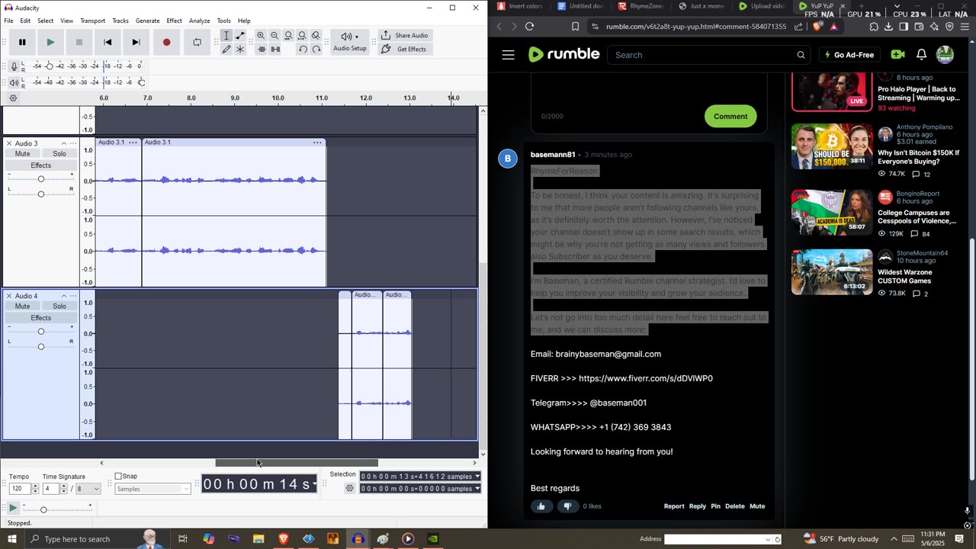This screenshot has width=976, height=549.
Task: Click Fit Project to Width icon
Action: tap(302, 35)
